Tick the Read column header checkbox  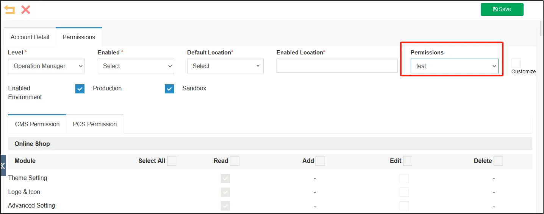pyautogui.click(x=234, y=161)
